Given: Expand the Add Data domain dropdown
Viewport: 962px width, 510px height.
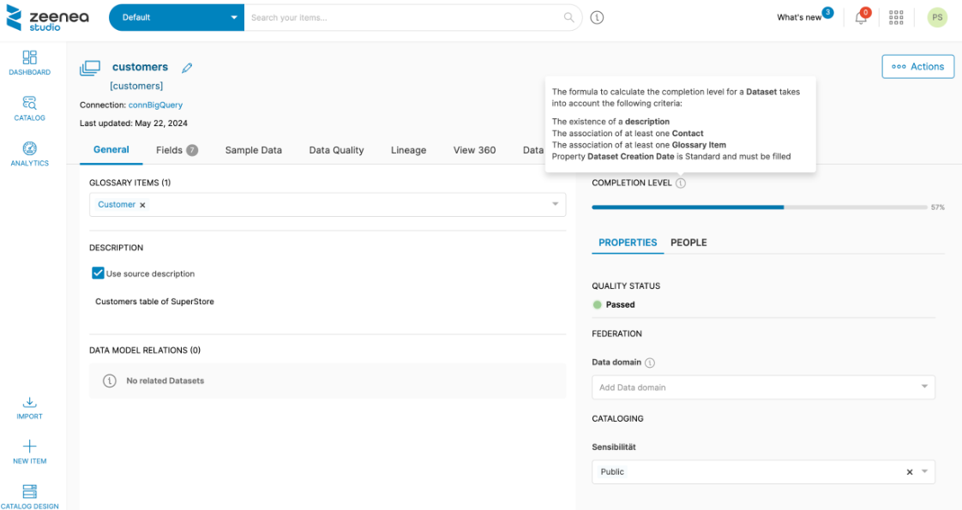Looking at the screenshot, I should coord(924,387).
